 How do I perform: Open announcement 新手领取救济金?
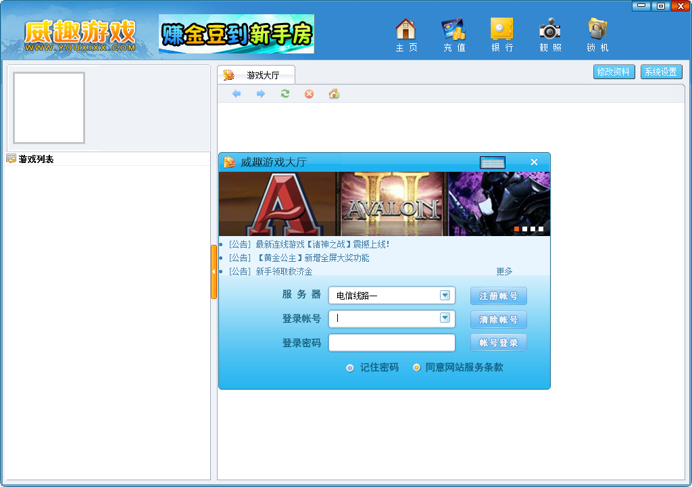tap(270, 271)
